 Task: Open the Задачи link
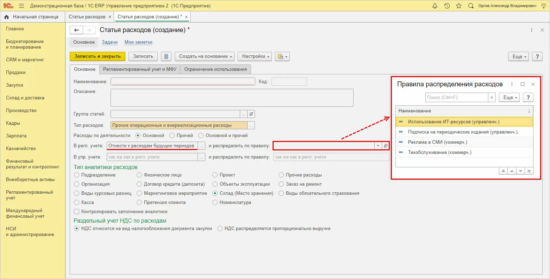click(x=110, y=42)
